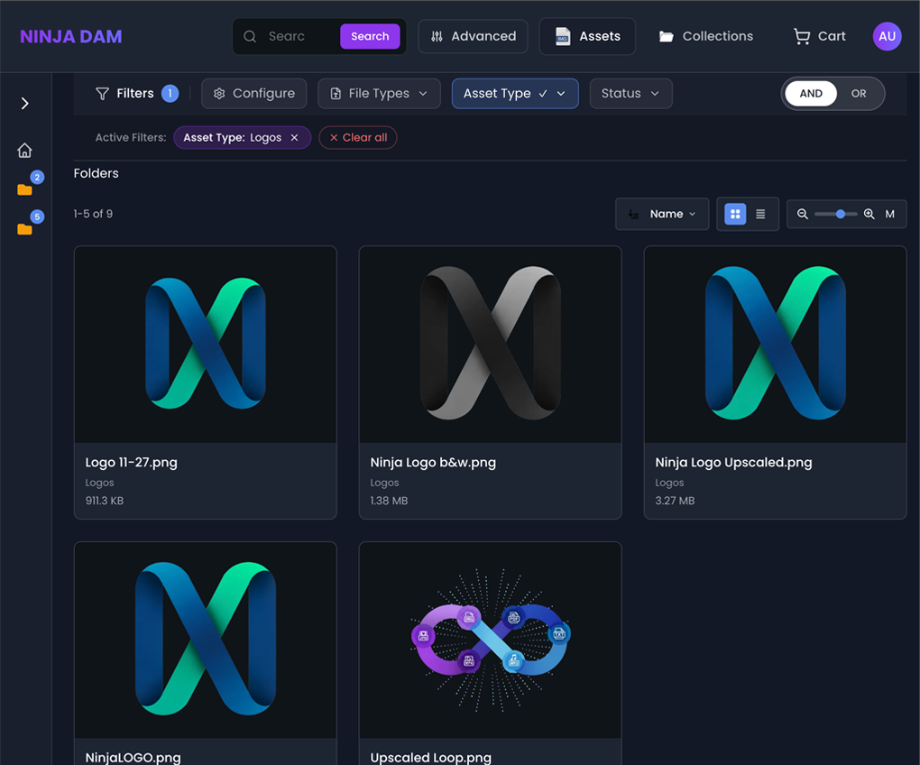The image size is (920, 765).
Task: Open the Asset Type filter menu
Action: coord(514,93)
